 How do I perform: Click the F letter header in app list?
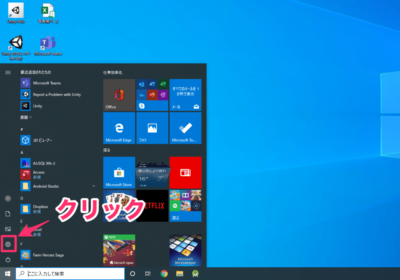coord(21,244)
